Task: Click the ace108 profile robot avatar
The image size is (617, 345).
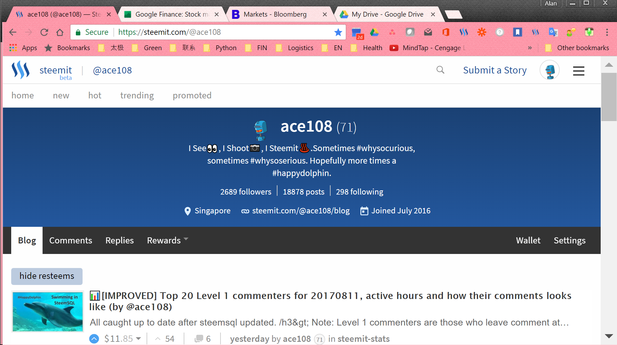Action: (x=261, y=130)
